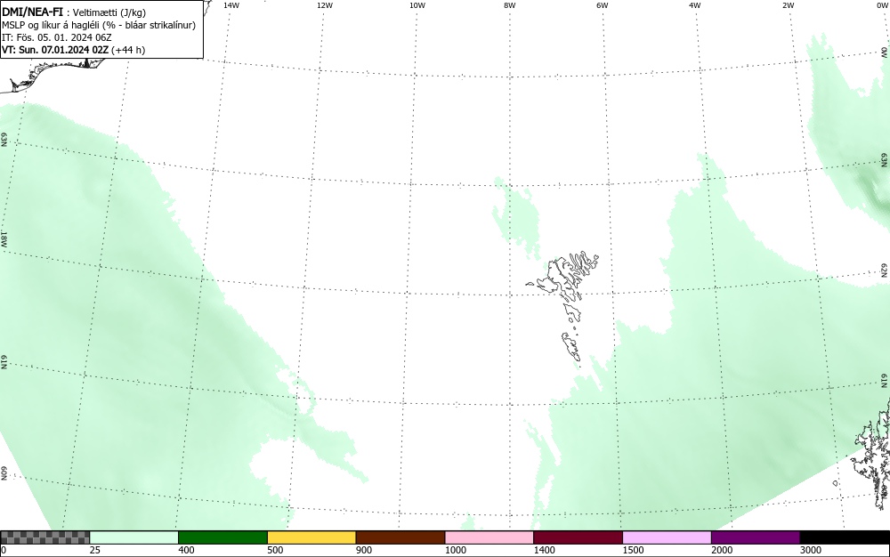Click the "10W" longitude label

[x=417, y=5]
